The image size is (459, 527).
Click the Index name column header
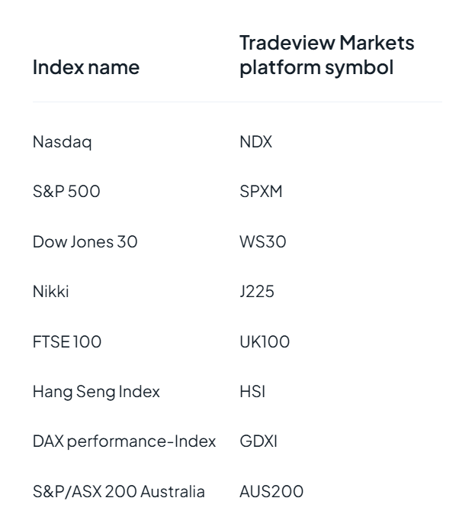86,67
